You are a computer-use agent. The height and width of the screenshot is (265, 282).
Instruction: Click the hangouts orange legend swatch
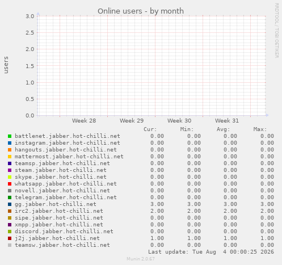click(x=10, y=150)
